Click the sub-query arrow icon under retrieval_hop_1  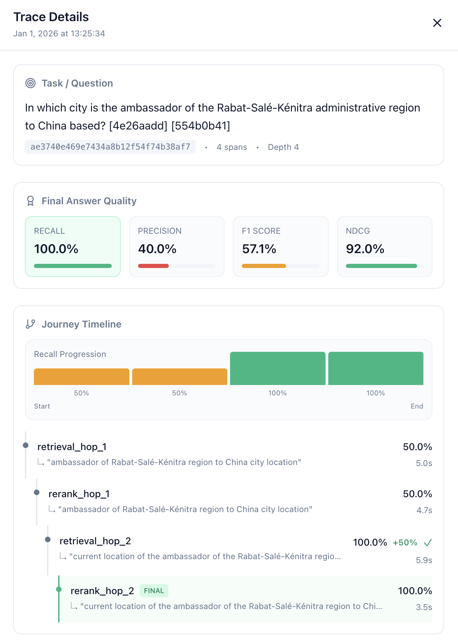41,463
